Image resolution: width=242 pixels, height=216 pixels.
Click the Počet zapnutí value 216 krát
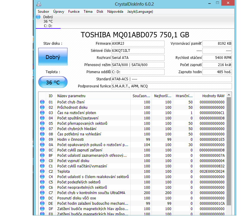click(x=217, y=65)
